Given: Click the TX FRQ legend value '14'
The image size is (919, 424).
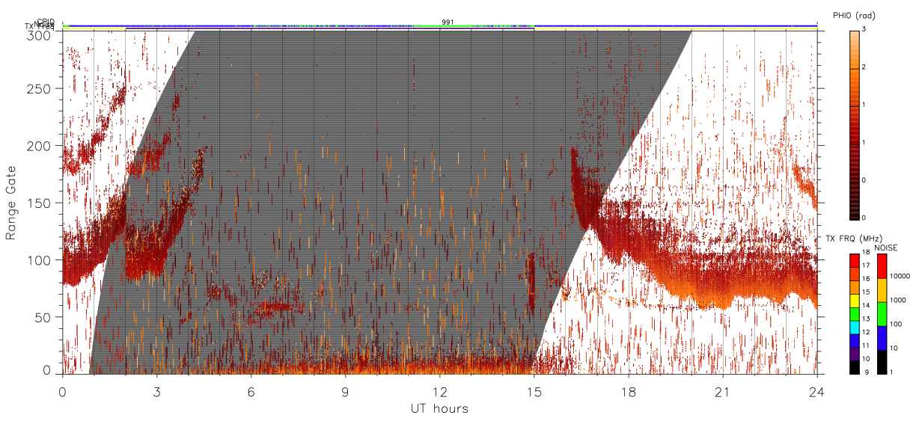Looking at the screenshot, I should coord(866,307).
